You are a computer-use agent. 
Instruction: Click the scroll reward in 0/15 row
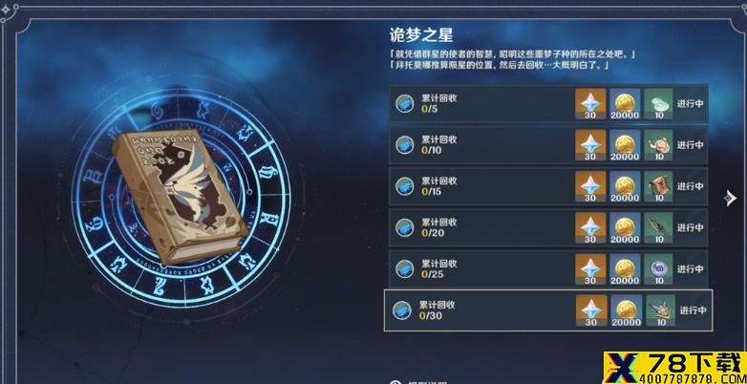pyautogui.click(x=658, y=186)
